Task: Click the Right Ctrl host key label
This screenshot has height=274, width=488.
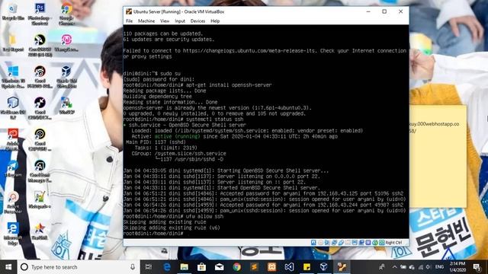Action: (x=393, y=243)
